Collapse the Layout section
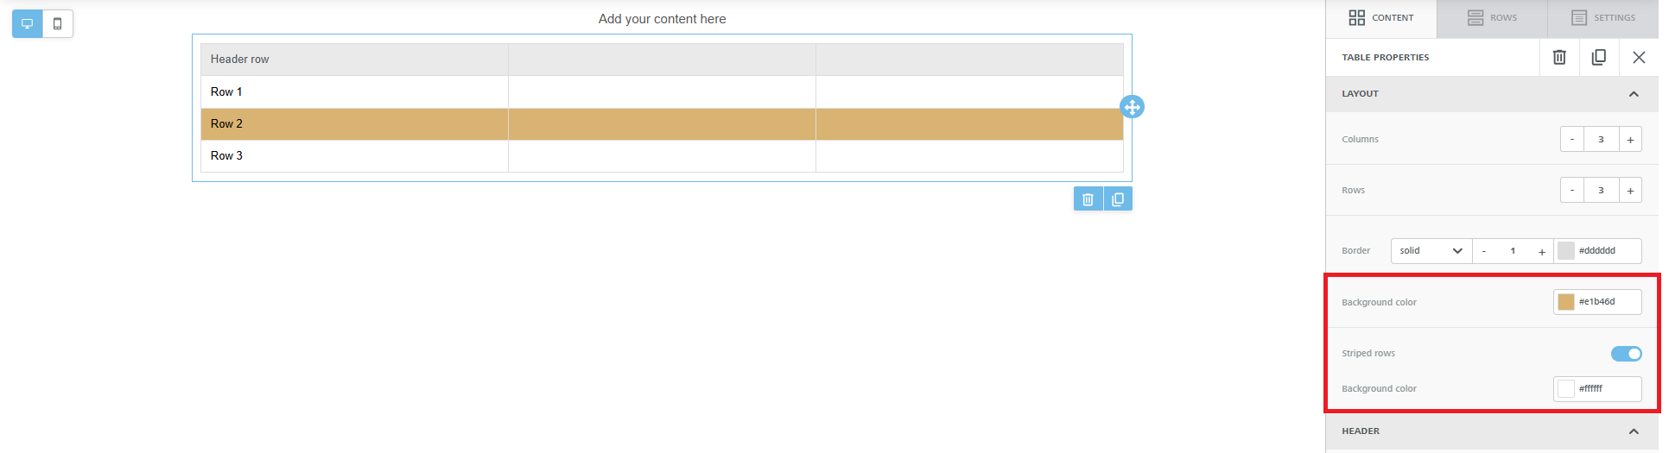 (x=1634, y=94)
